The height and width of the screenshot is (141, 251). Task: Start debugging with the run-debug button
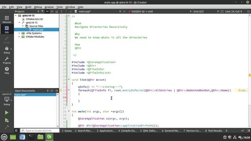pos(7,120)
